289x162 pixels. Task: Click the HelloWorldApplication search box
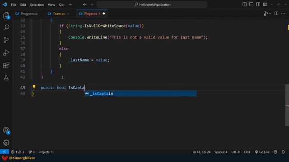(152, 4)
